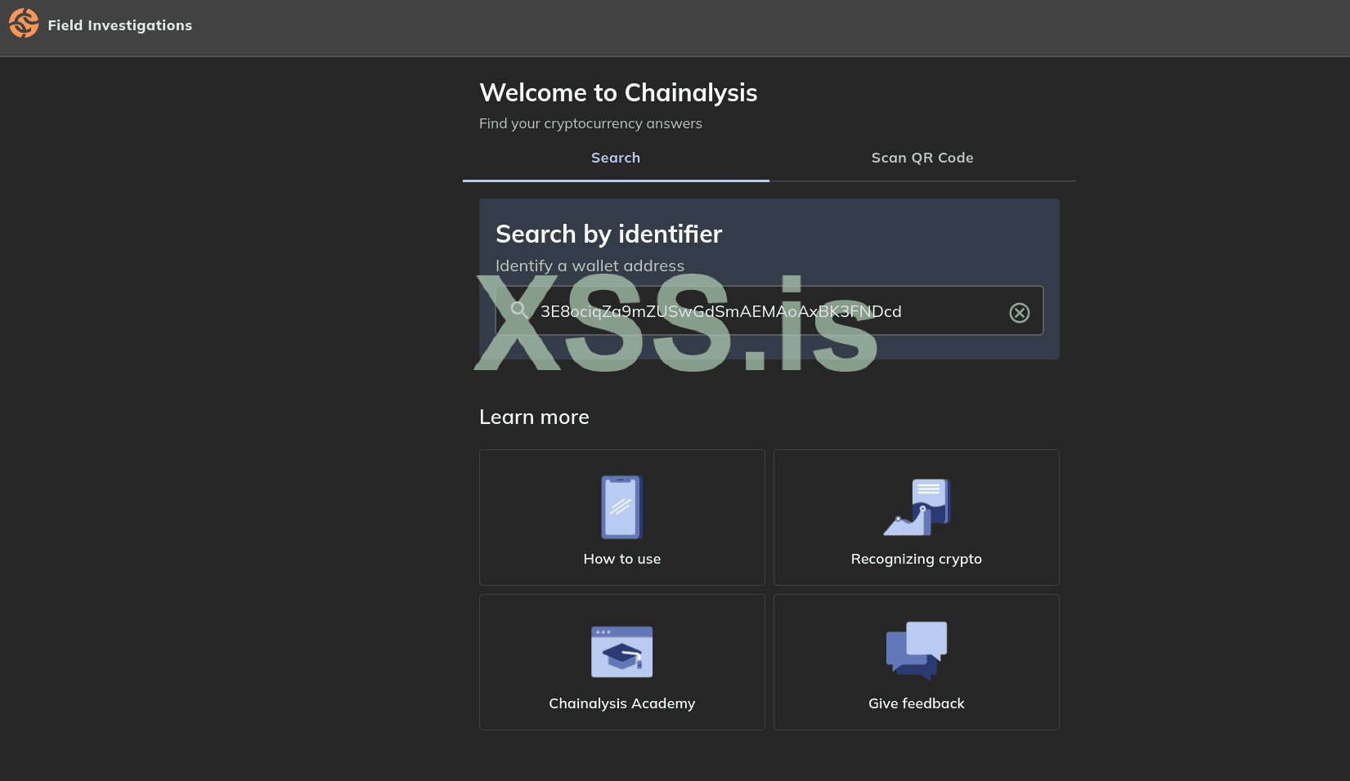This screenshot has width=1350, height=781.
Task: Click the Identify a wallet address text
Action: click(590, 266)
